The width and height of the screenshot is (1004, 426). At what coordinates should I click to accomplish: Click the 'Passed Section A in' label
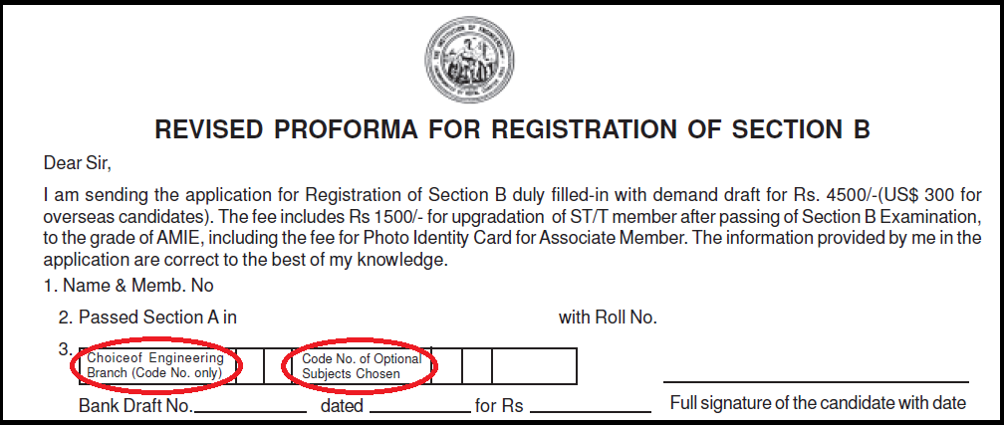(x=157, y=318)
